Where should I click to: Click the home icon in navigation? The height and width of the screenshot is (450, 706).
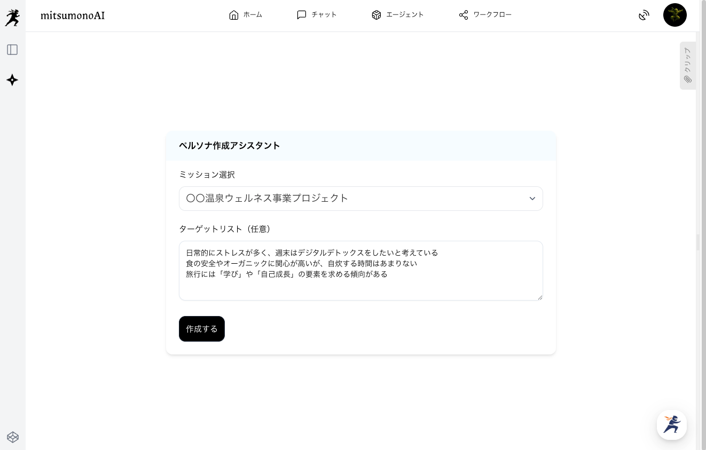(x=233, y=15)
